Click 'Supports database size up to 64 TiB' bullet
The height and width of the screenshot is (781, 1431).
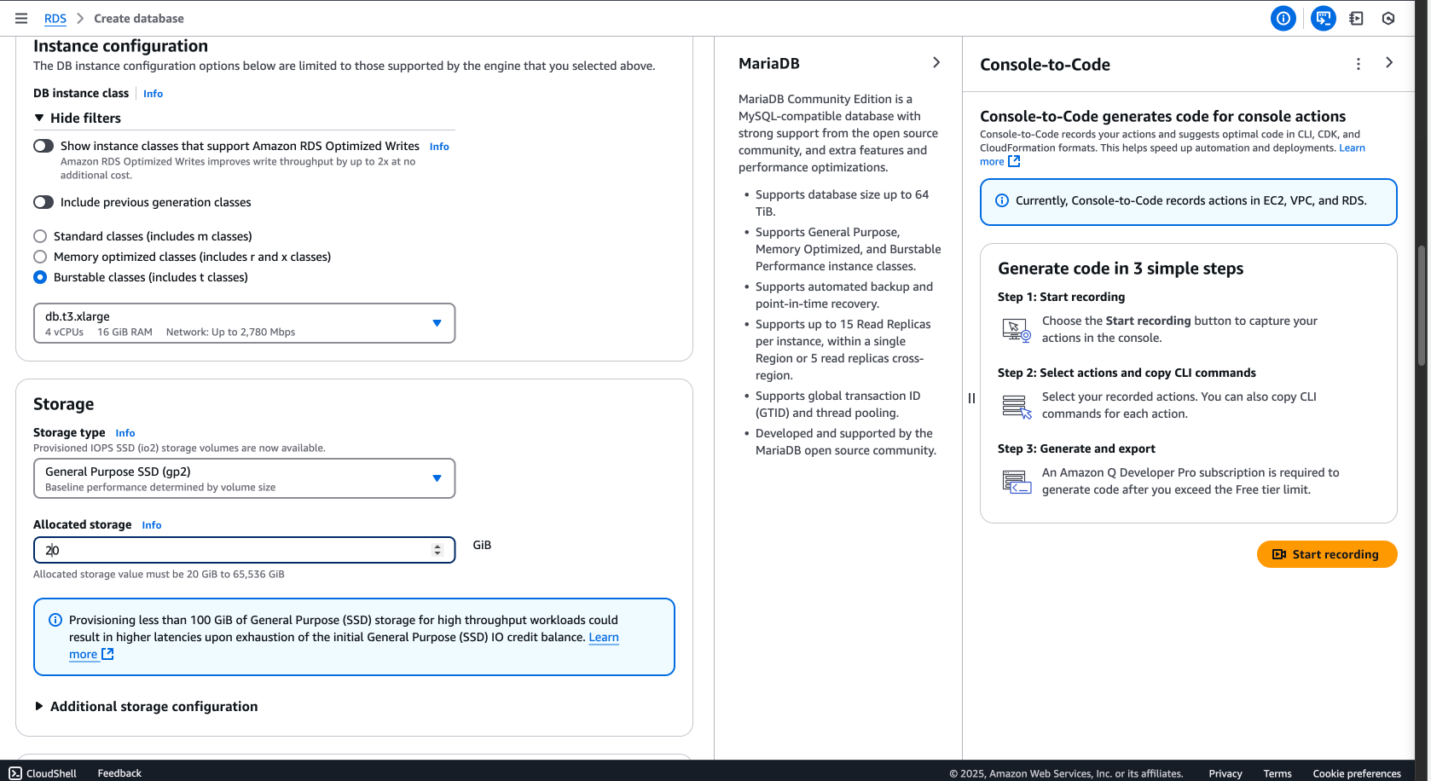(842, 203)
